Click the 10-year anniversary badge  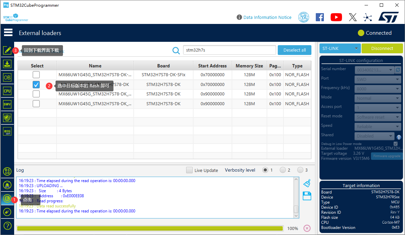pos(304,17)
